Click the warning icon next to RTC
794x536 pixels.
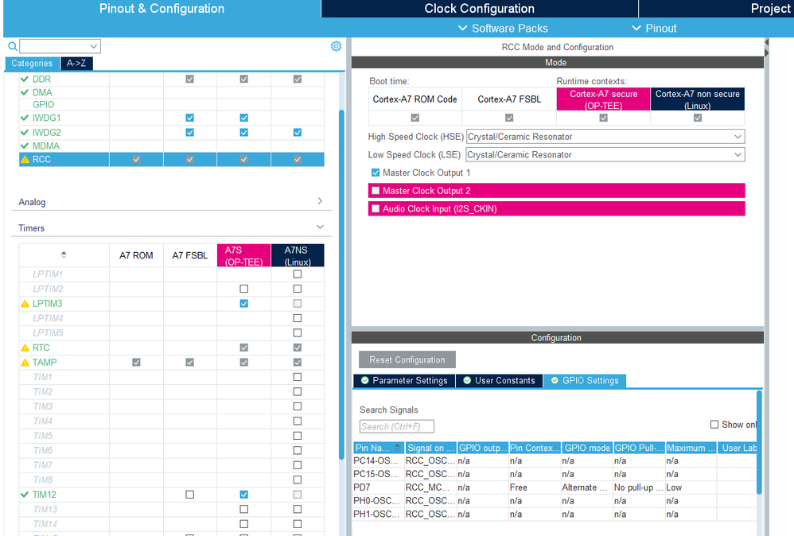(25, 348)
